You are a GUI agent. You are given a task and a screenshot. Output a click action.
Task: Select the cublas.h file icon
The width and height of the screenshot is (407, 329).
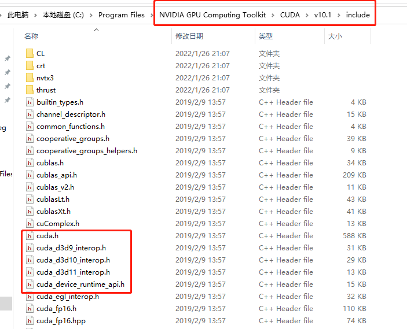click(x=30, y=162)
